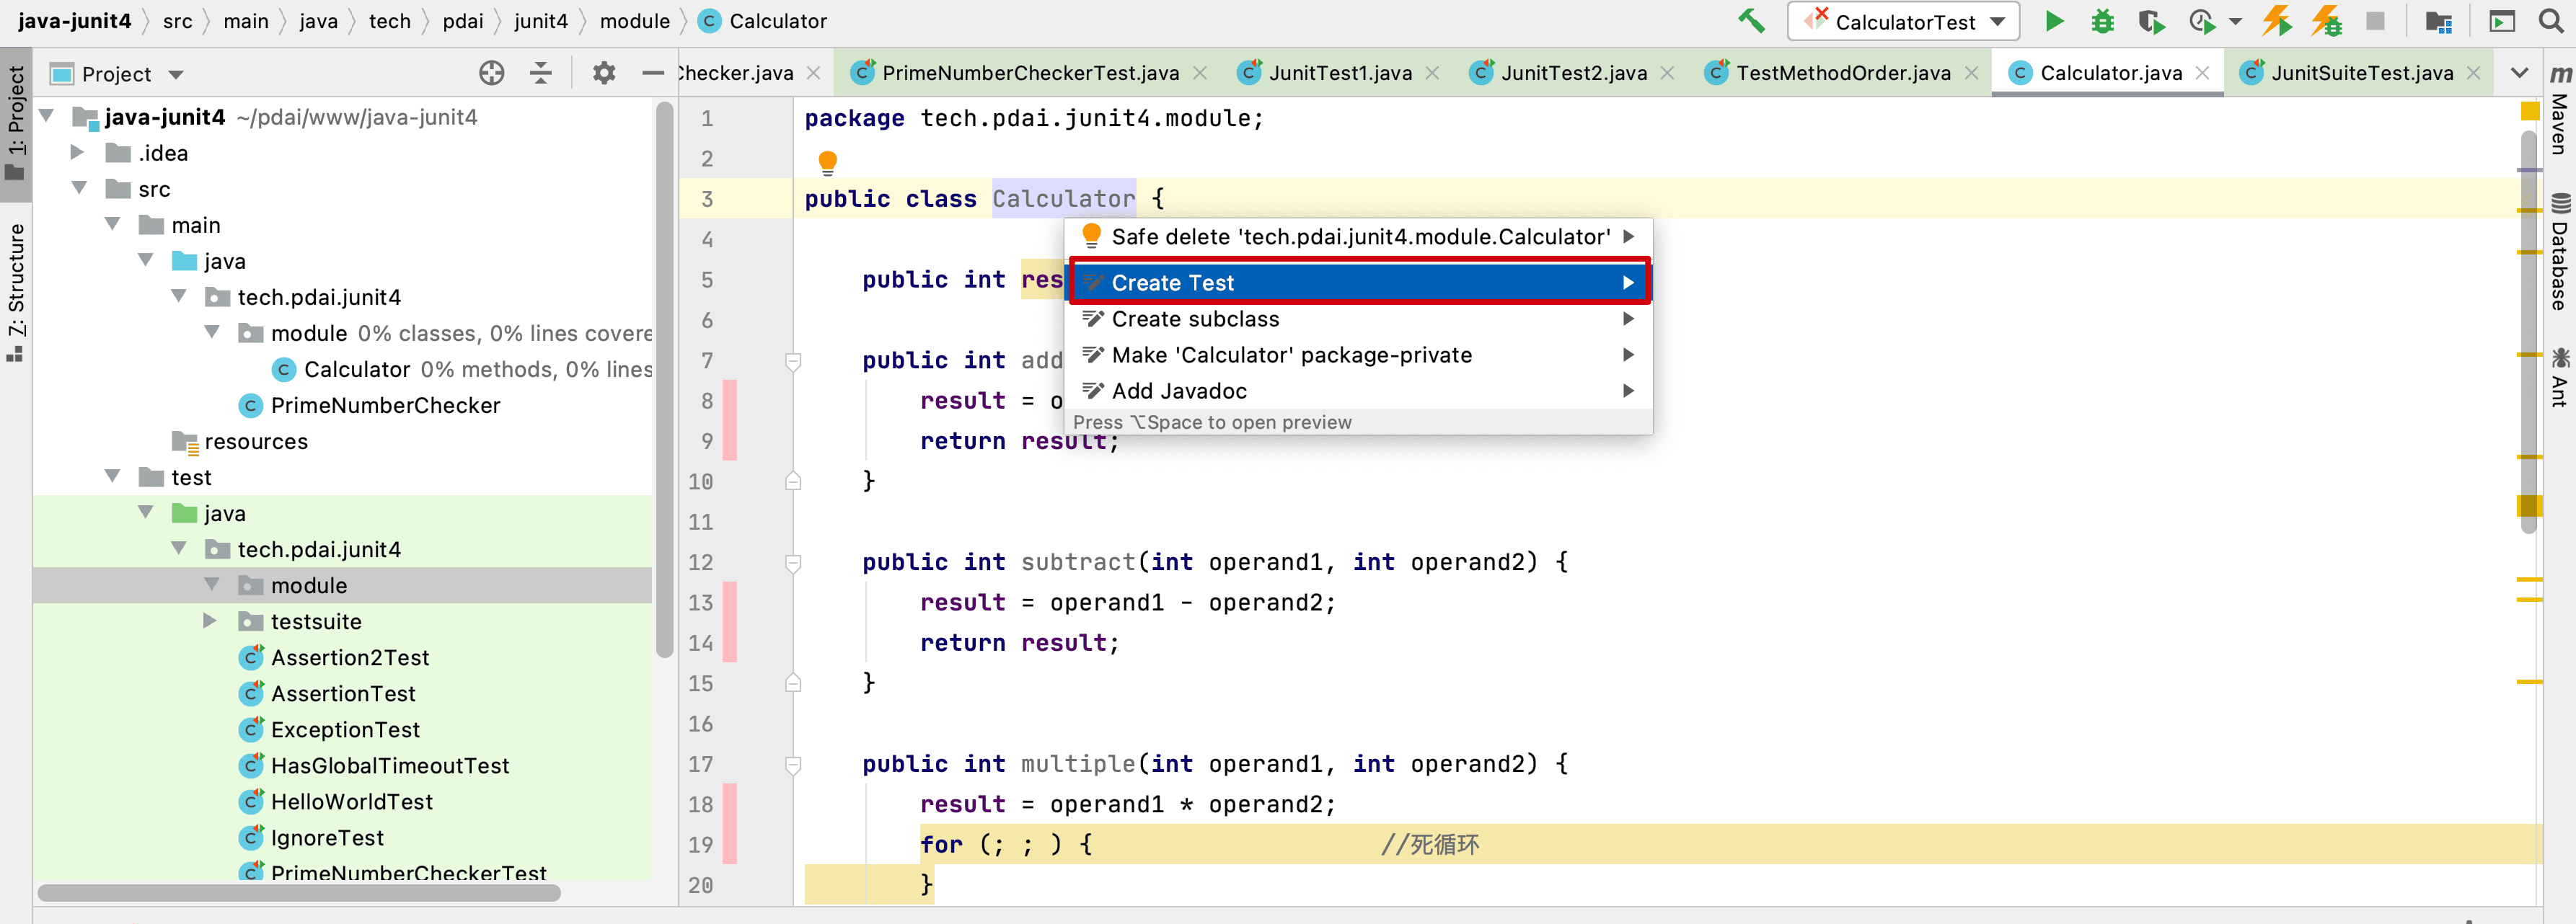Click the green Run button
This screenshot has height=924, width=2576.
[2054, 21]
